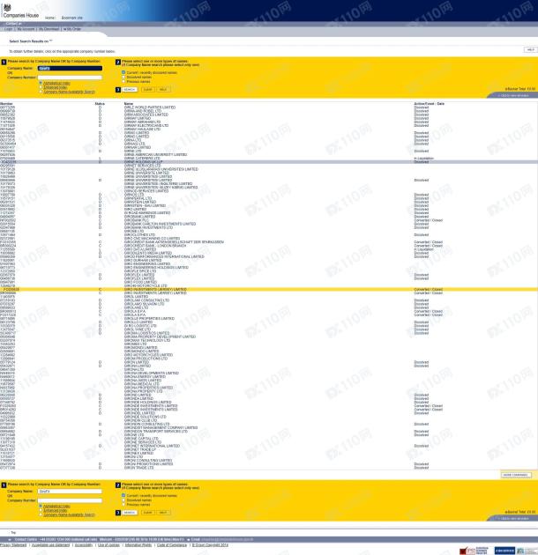The width and height of the screenshot is (538, 555).
Task: Open Crown Copyright 2014 footer link
Action: [x=210, y=545]
